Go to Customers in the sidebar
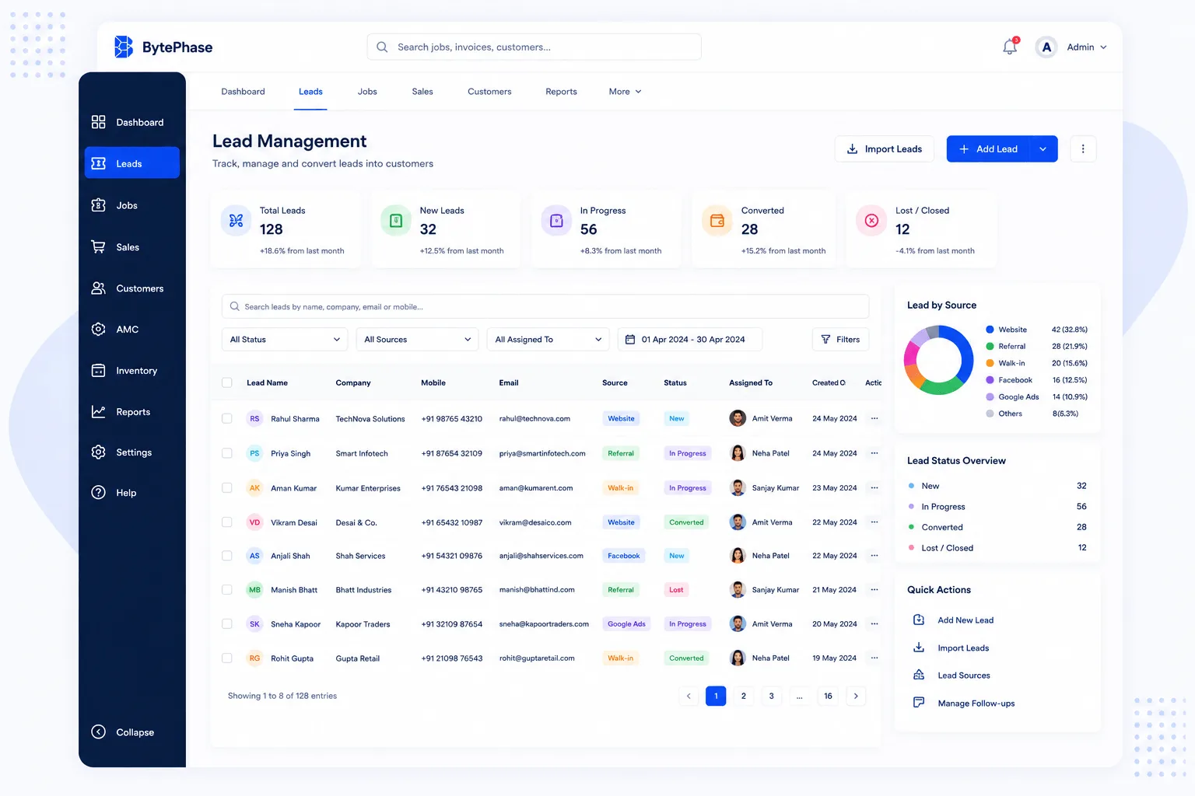The height and width of the screenshot is (796, 1195). (x=132, y=288)
